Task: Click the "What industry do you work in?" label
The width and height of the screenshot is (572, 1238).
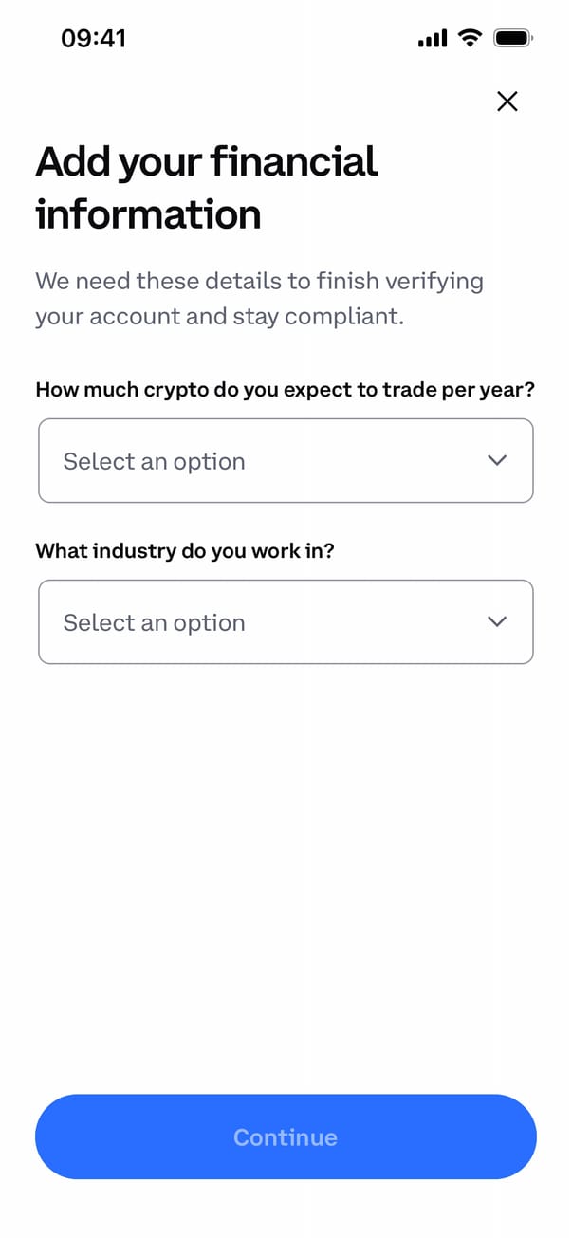Action: coord(185,551)
